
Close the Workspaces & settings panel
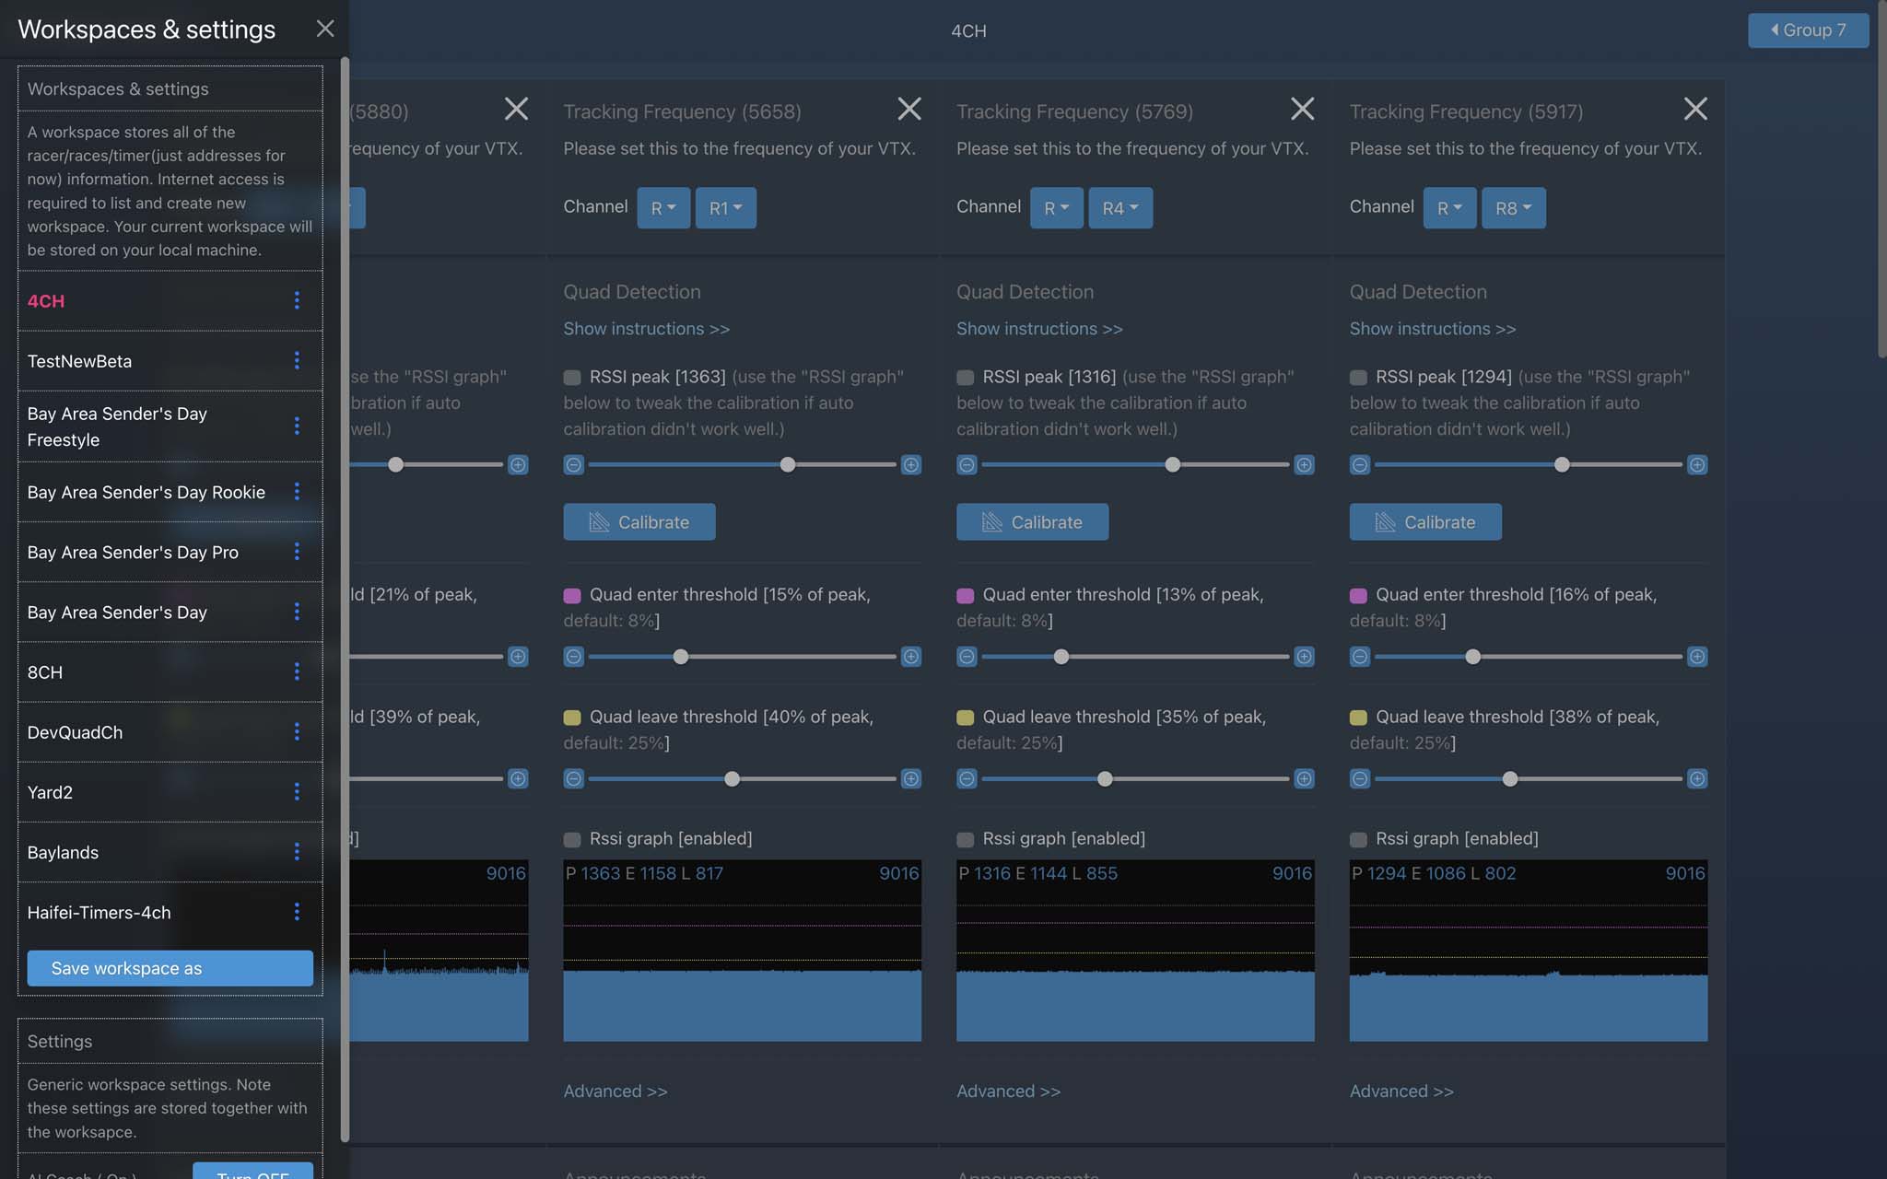324,29
